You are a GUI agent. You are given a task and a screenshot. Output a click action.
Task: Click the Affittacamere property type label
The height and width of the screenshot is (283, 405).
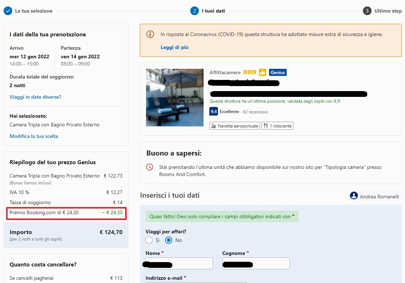[x=225, y=72]
